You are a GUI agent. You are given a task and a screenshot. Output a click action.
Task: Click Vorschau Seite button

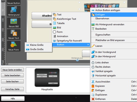pos(12,89)
